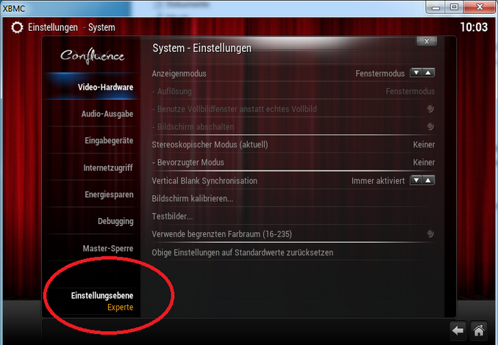
Task: Click down arrow for Vertical Blank Synchronisation
Action: tap(416, 181)
